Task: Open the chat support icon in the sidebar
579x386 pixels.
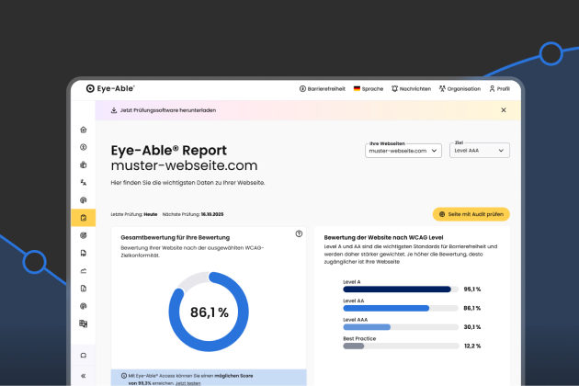Action: pyautogui.click(x=83, y=356)
